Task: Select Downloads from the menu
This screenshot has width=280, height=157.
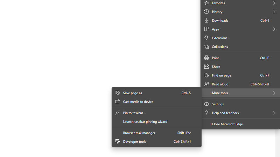Action: [x=240, y=20]
